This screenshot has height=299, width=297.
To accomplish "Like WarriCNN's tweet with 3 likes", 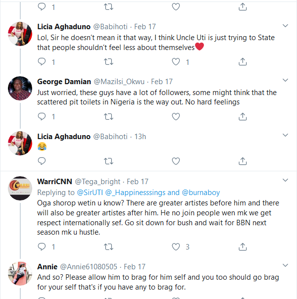I will point(175,247).
